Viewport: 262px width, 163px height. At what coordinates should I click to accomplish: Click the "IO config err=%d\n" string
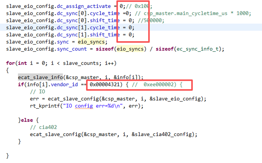pyautogui.click(x=93, y=106)
